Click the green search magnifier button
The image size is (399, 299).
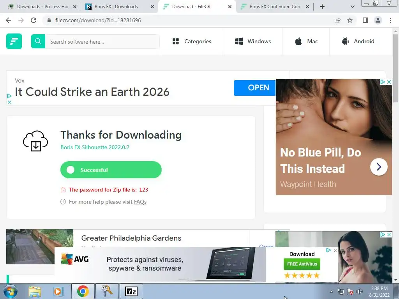pyautogui.click(x=38, y=41)
